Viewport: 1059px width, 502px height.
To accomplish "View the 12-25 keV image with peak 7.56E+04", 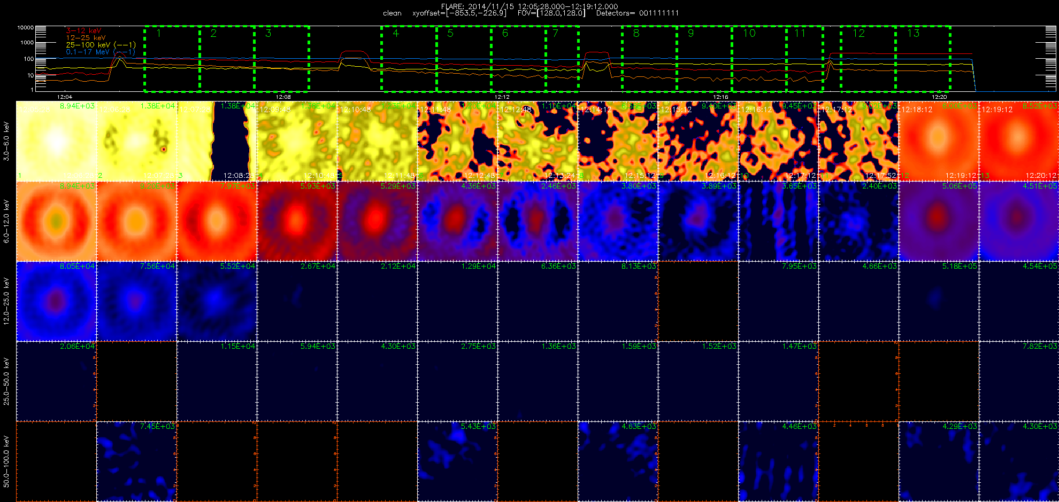I will coord(136,301).
